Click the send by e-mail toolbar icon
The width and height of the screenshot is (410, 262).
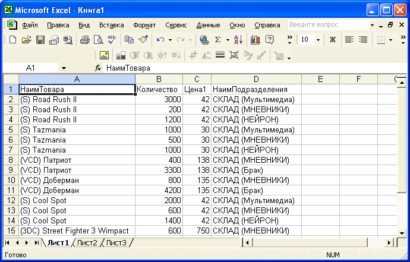[x=54, y=40]
